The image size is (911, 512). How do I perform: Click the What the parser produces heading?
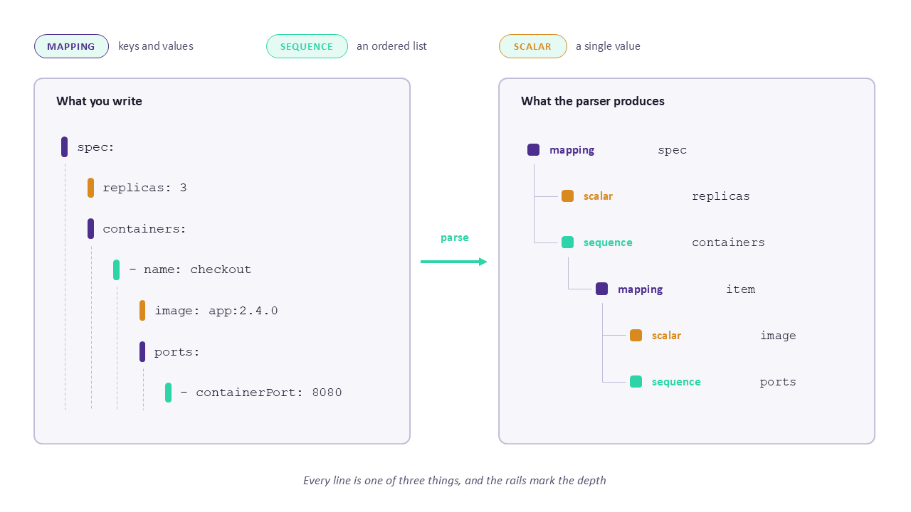pyautogui.click(x=593, y=101)
